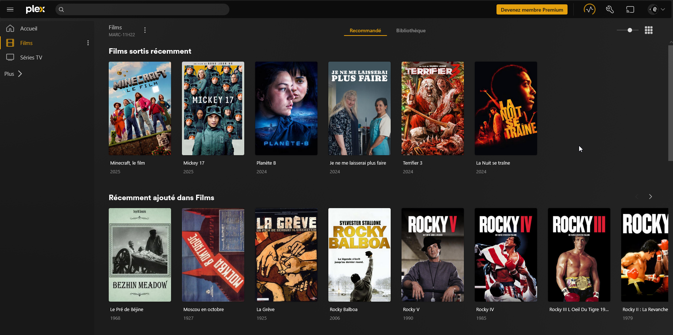
Task: Click Devenez membre Premium button
Action: click(532, 9)
